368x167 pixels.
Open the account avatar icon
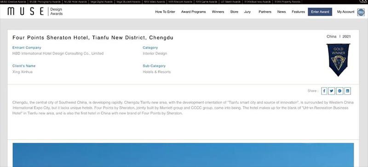tap(361, 12)
